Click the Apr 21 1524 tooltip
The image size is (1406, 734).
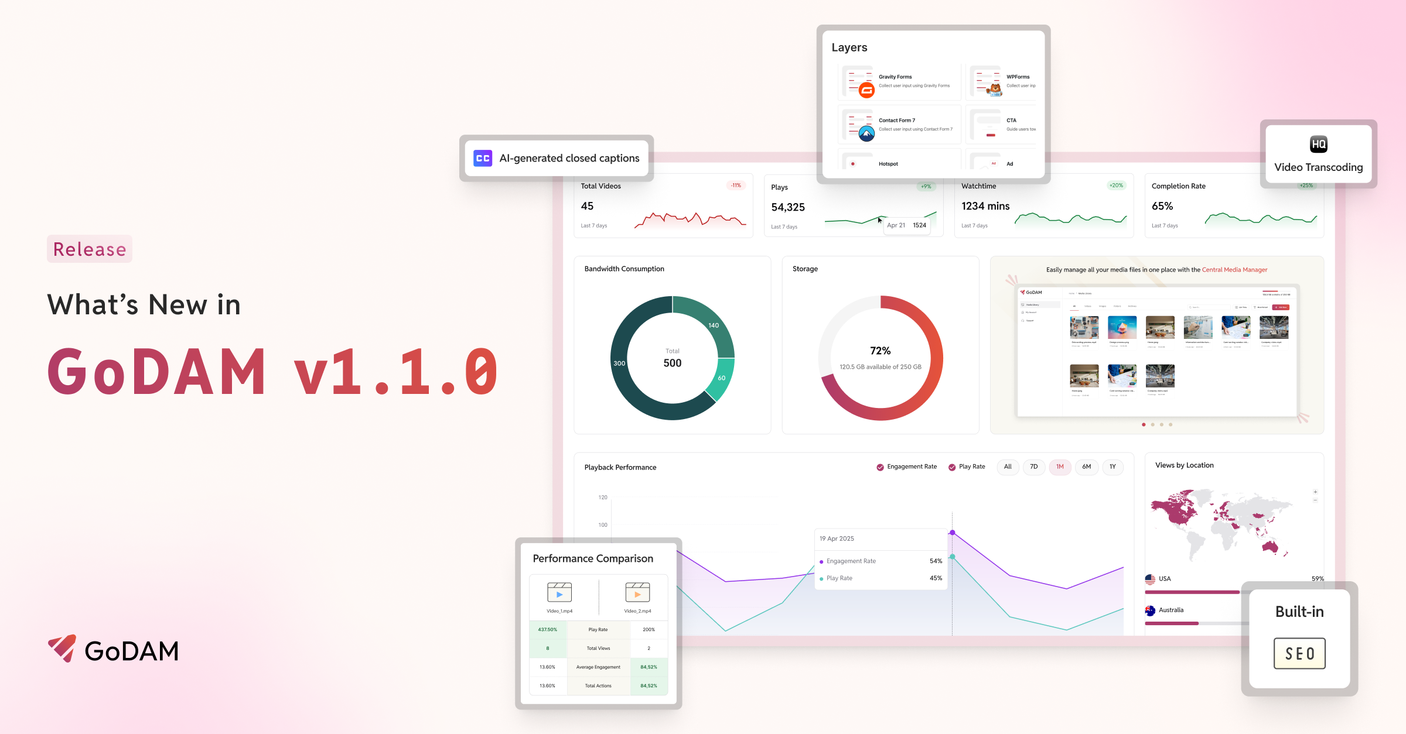coord(906,225)
